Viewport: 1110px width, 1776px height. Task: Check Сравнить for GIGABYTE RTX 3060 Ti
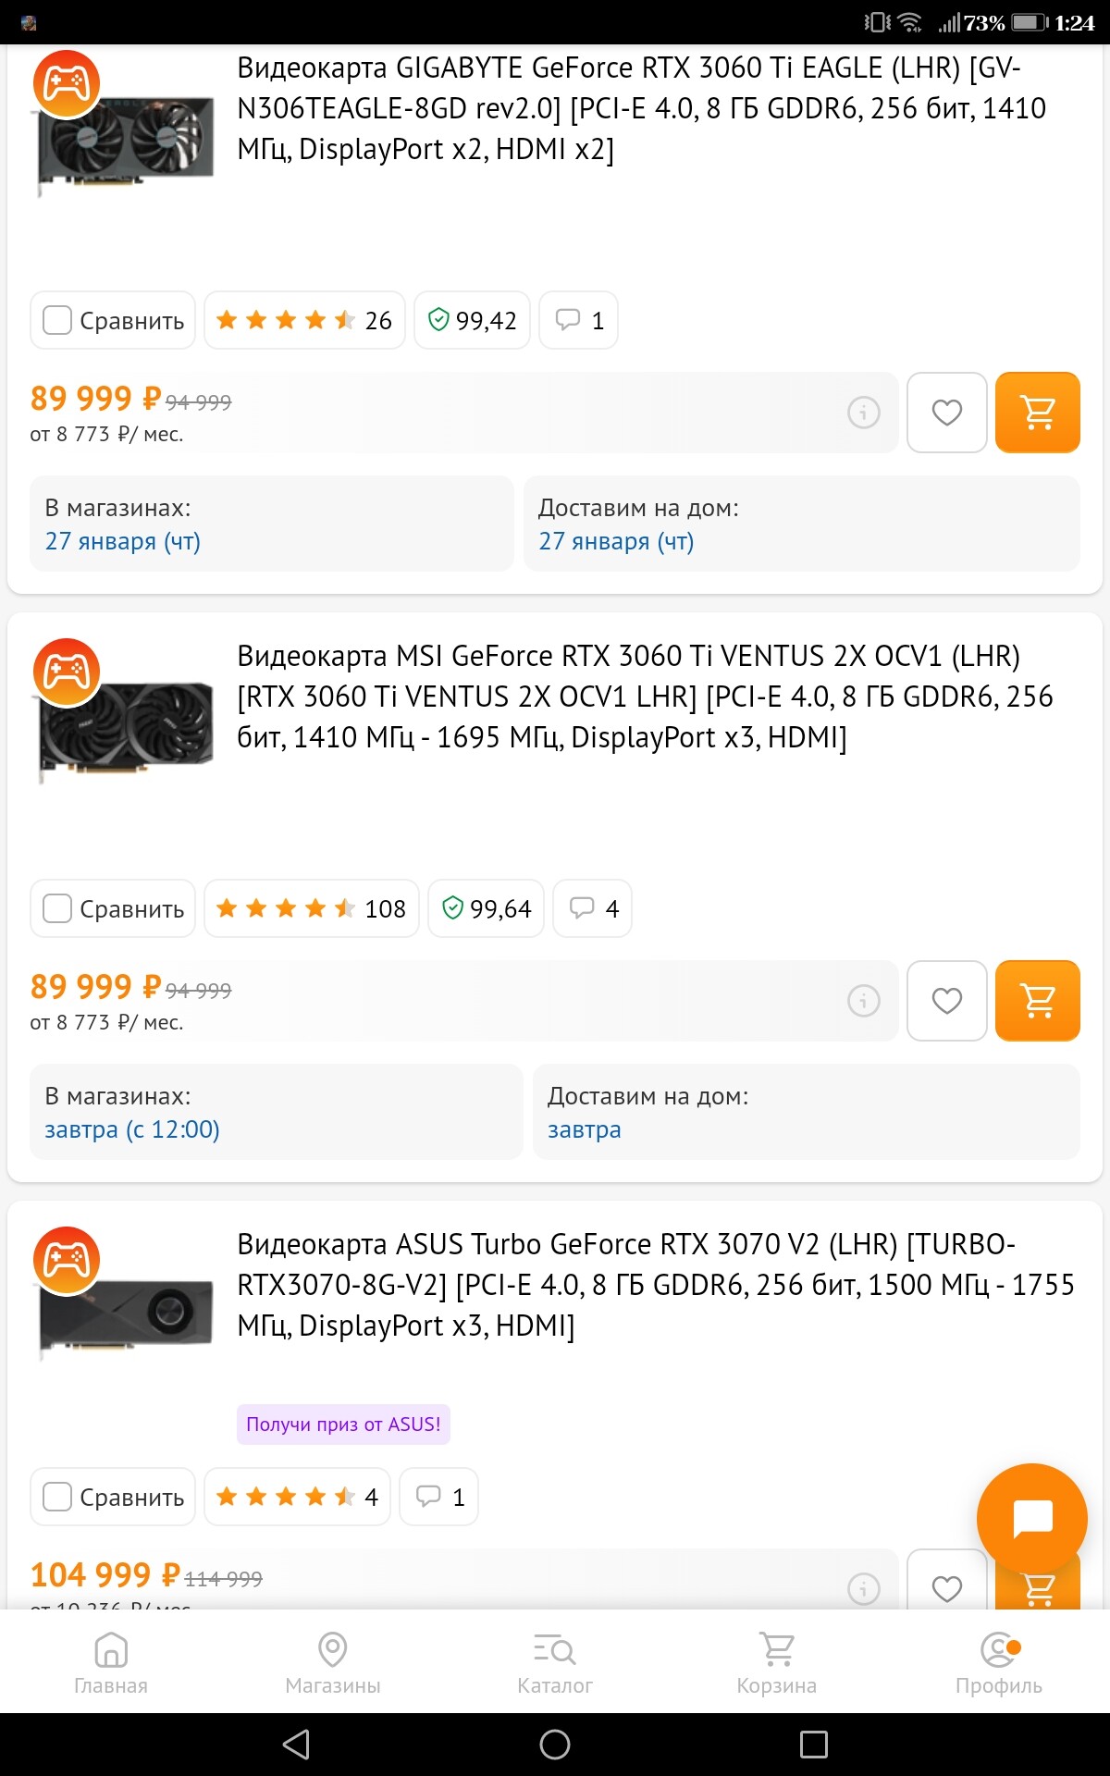click(58, 321)
